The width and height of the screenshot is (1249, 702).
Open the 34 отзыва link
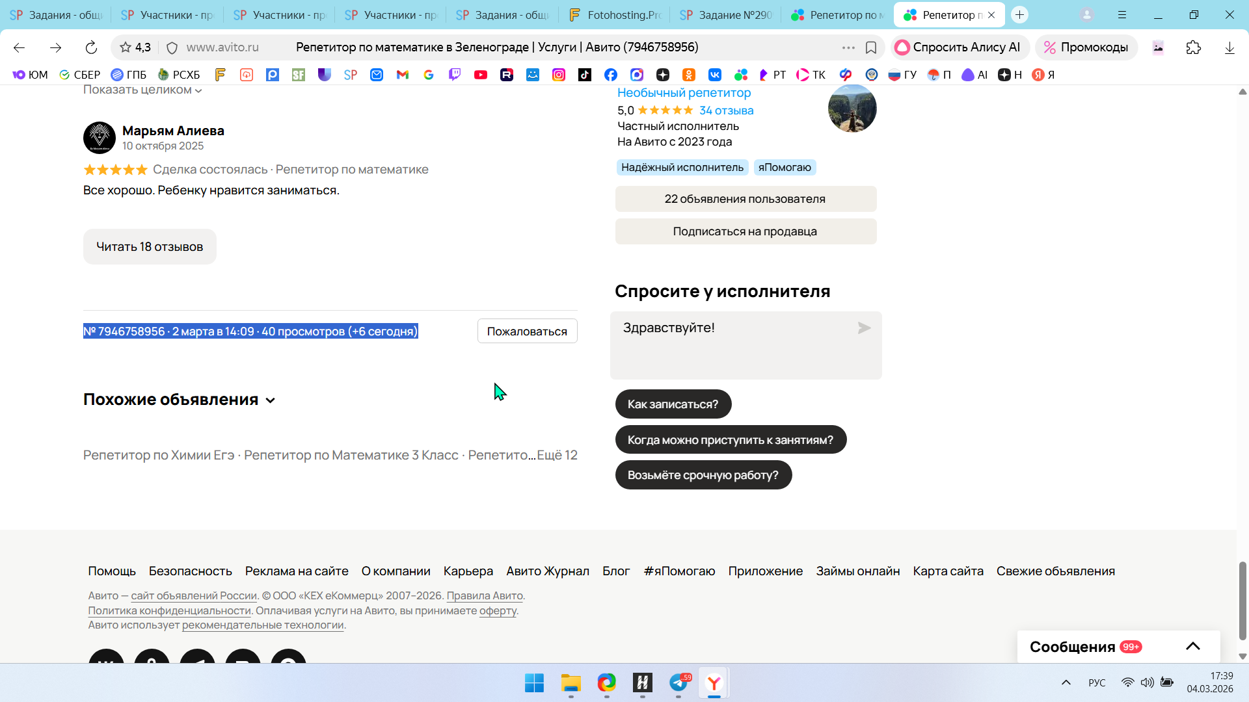click(x=726, y=110)
